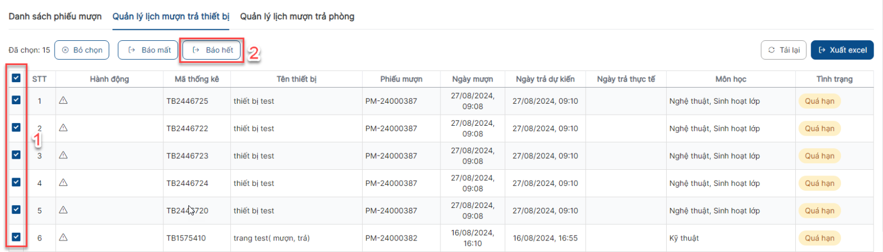Select Quản lý lịch mượn trả thiết bị tab

pyautogui.click(x=171, y=17)
